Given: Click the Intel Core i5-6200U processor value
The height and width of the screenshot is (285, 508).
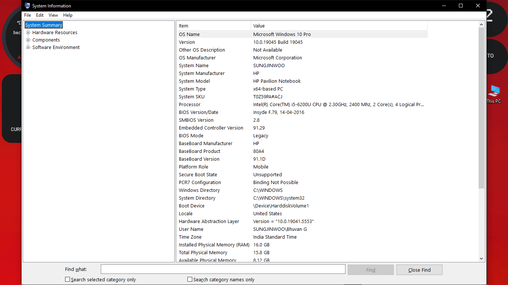Looking at the screenshot, I should click(x=339, y=104).
